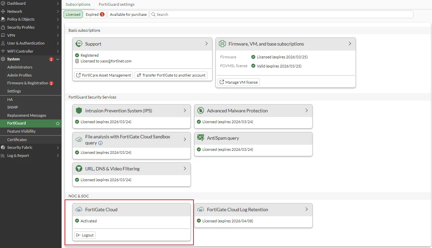The height and width of the screenshot is (248, 432).
Task: Click the Search input field
Action: [281, 15]
